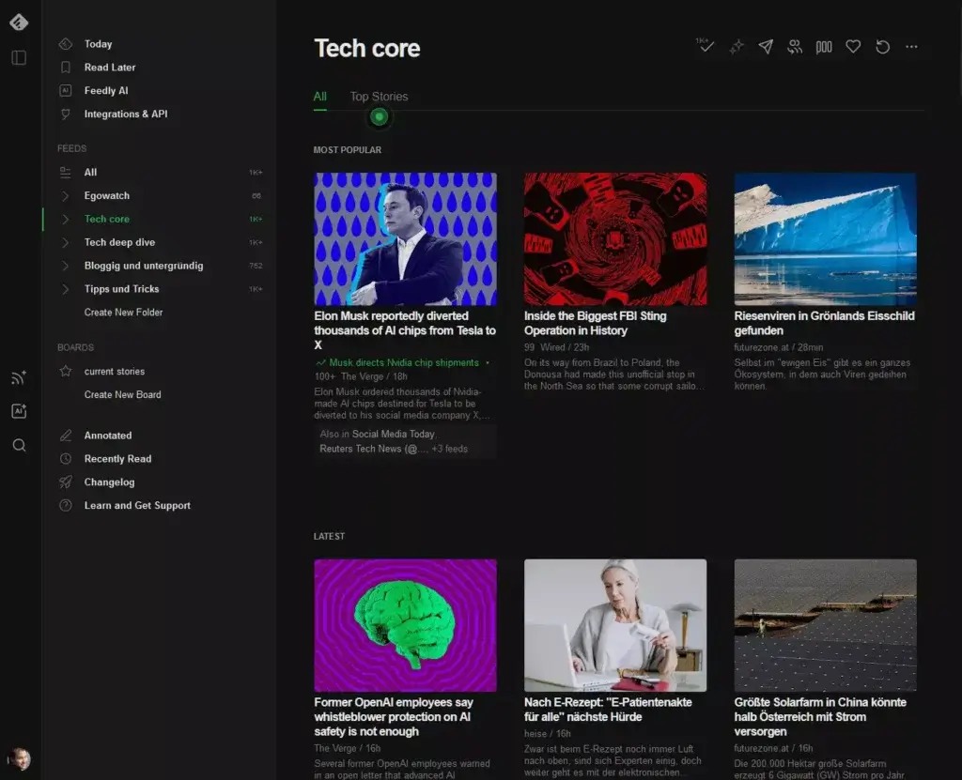Select Tipps und Tricks folder label
This screenshot has height=780, width=962.
[121, 289]
